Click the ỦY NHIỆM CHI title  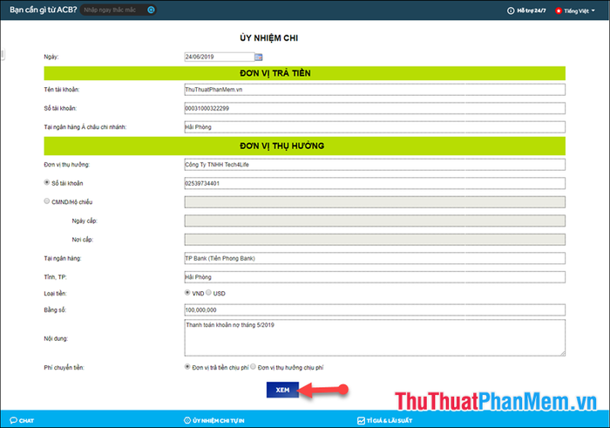pyautogui.click(x=268, y=38)
